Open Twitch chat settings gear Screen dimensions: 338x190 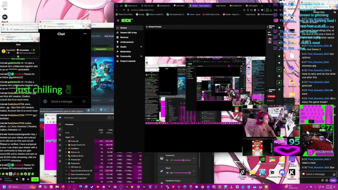[327, 180]
